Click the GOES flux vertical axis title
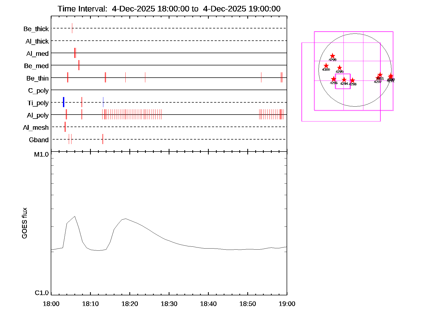The image size is (425, 319). tap(24, 223)
